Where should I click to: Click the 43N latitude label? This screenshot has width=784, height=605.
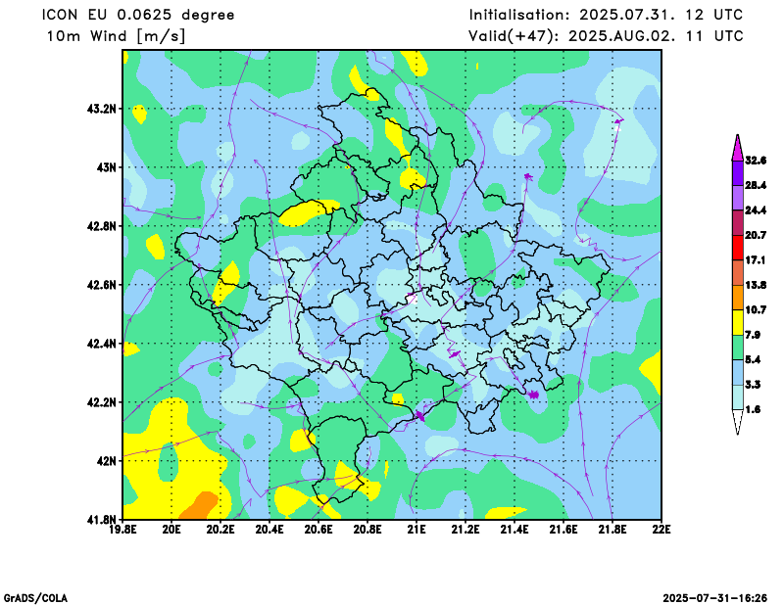[107, 166]
